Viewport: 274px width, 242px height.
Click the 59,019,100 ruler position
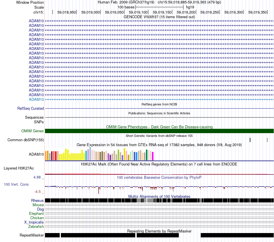click(x=138, y=12)
